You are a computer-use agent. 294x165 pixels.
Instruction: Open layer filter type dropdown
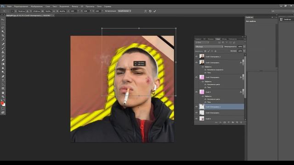pyautogui.click(x=202, y=43)
